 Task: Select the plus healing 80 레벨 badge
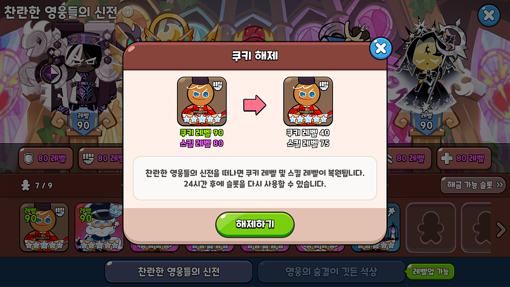click(464, 158)
